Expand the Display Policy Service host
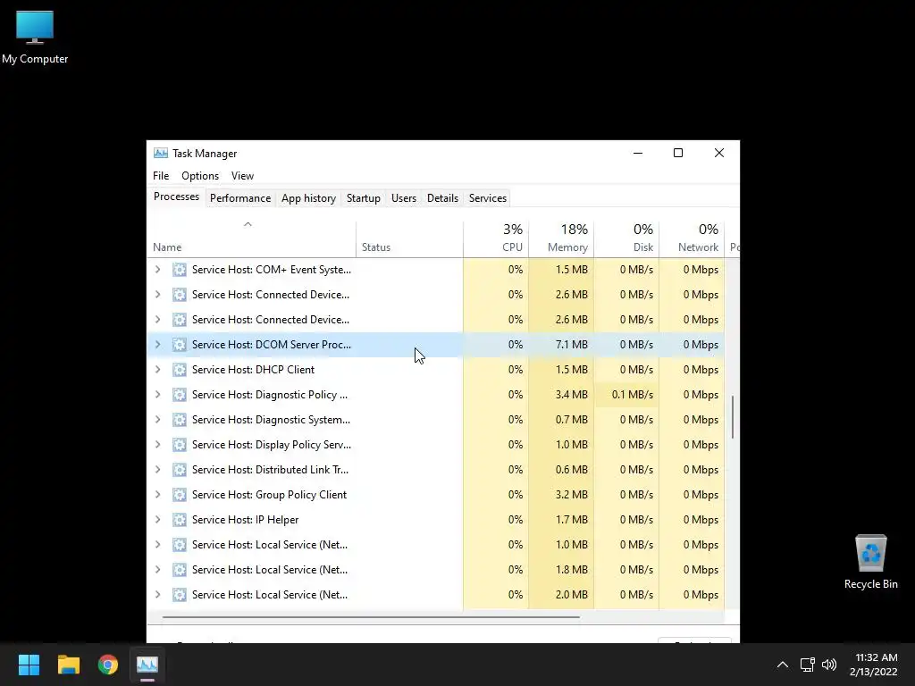 pos(157,445)
